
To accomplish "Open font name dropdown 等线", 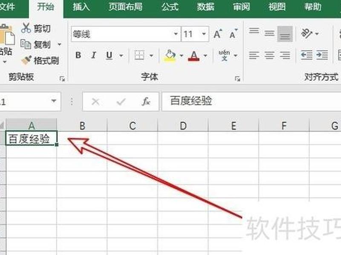I will coord(176,34).
